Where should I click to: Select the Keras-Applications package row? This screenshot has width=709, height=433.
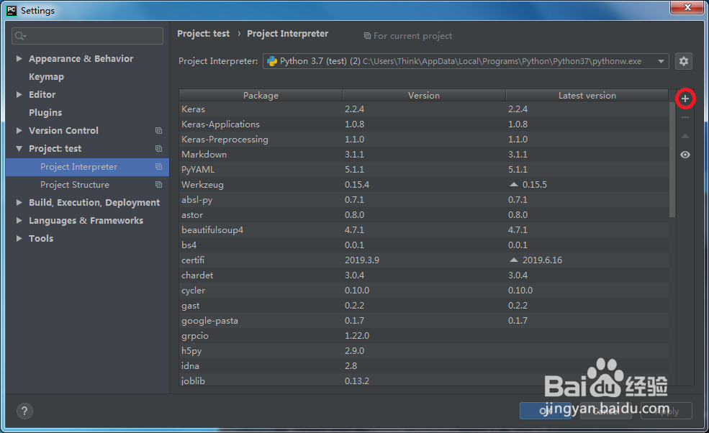424,124
